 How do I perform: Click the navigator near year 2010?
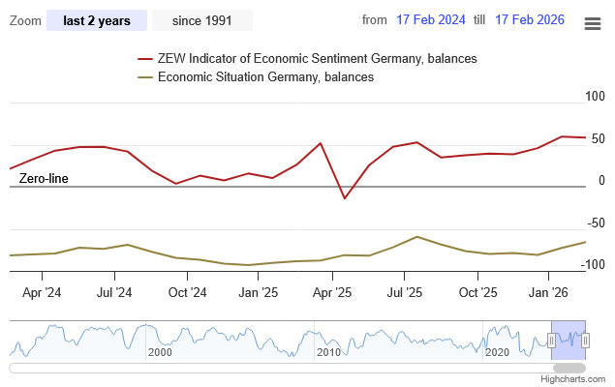point(327,339)
